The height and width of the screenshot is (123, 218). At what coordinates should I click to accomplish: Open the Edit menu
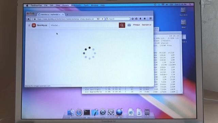[x=51, y=5]
